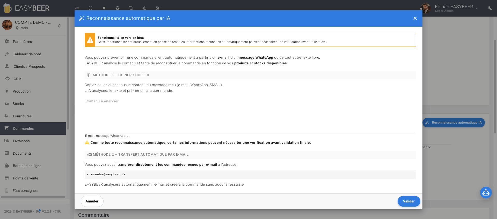
Task: Go to Clients / Prospects section
Action: click(x=29, y=66)
